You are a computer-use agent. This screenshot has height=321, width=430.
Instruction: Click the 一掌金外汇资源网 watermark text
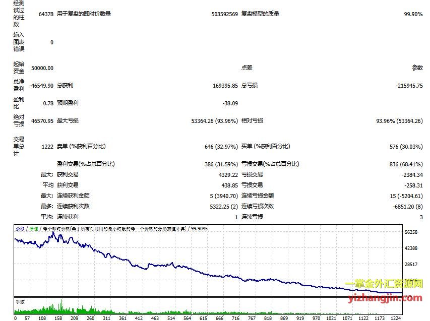click(385, 285)
